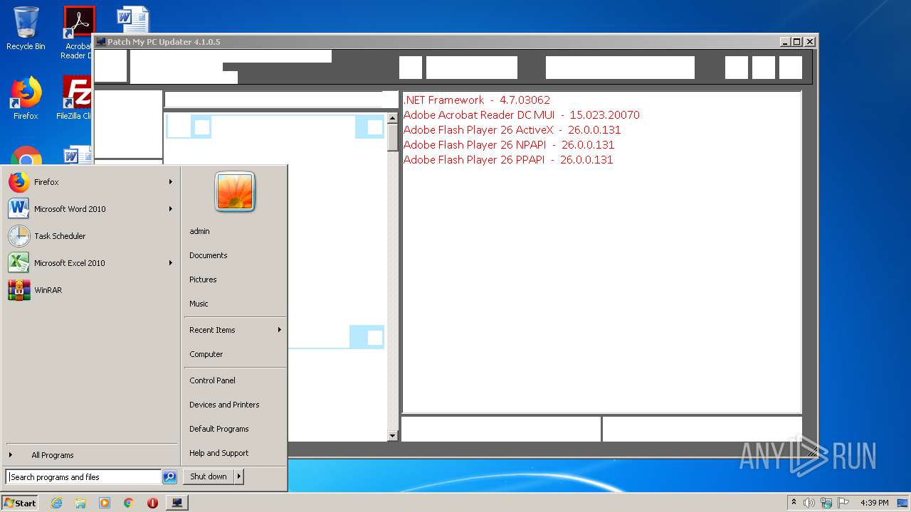Image resolution: width=911 pixels, height=512 pixels.
Task: Open Computer from Start menu
Action: coord(206,354)
